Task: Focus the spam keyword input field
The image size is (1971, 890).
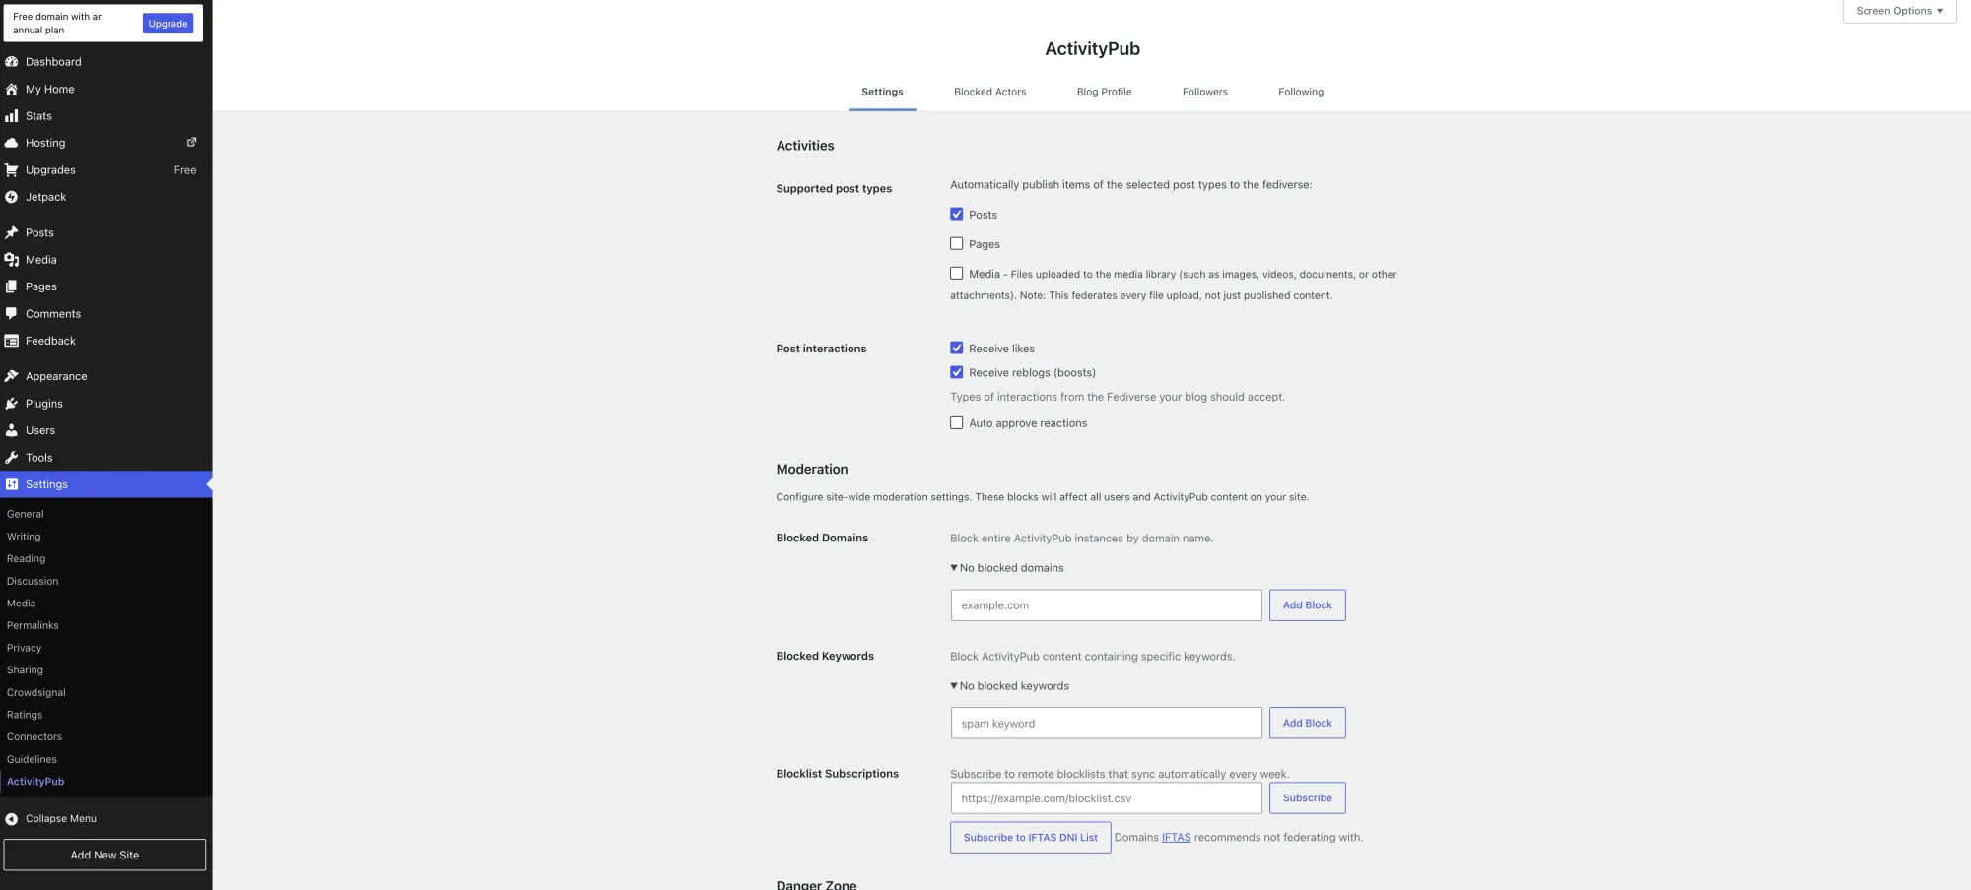Action: 1106,723
